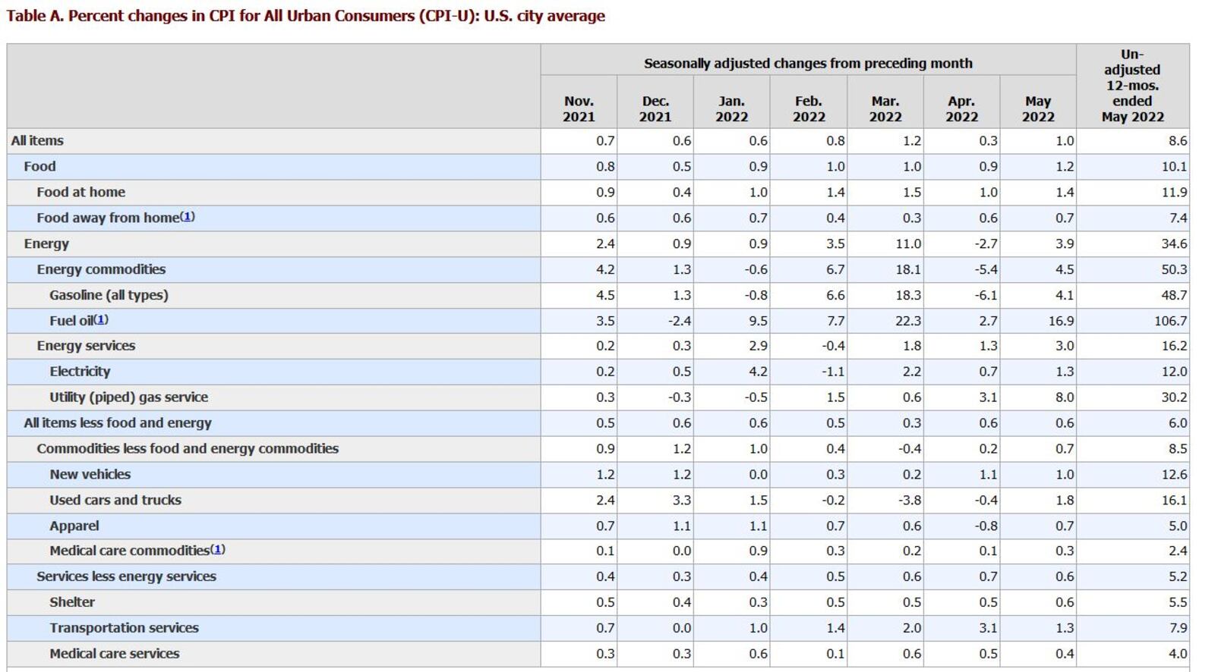The image size is (1215, 672).
Task: Select the 'Medical care services' row label
Action: 114,654
